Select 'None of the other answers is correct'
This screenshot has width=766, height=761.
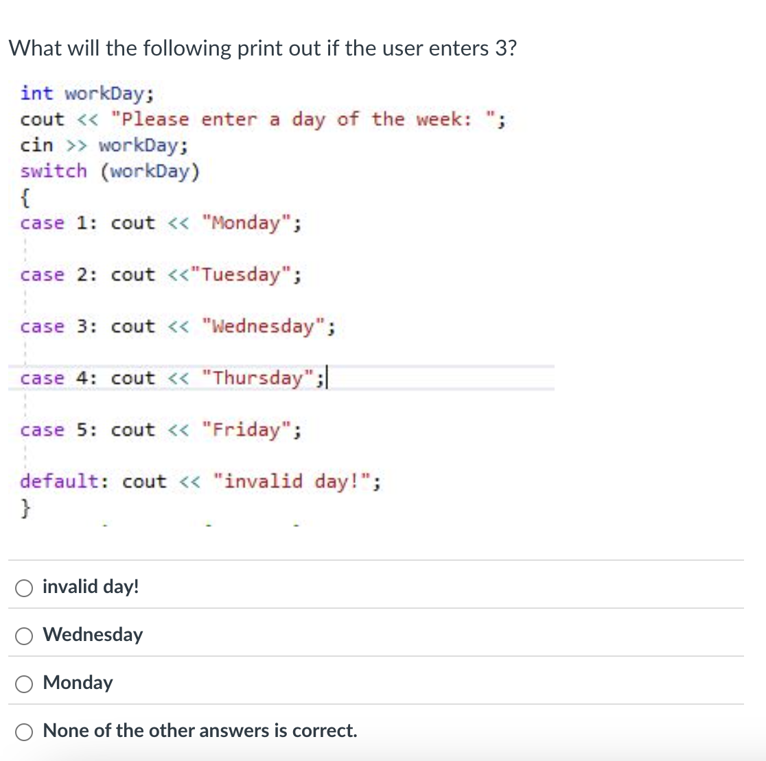tap(24, 732)
